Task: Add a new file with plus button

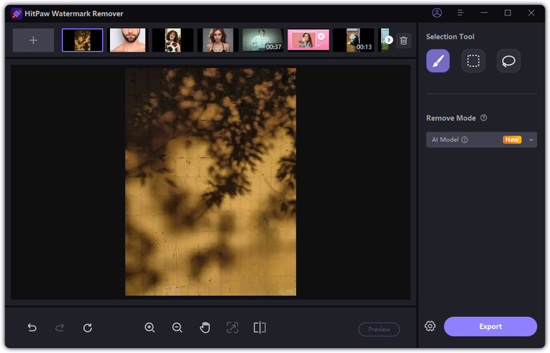Action: pyautogui.click(x=33, y=41)
